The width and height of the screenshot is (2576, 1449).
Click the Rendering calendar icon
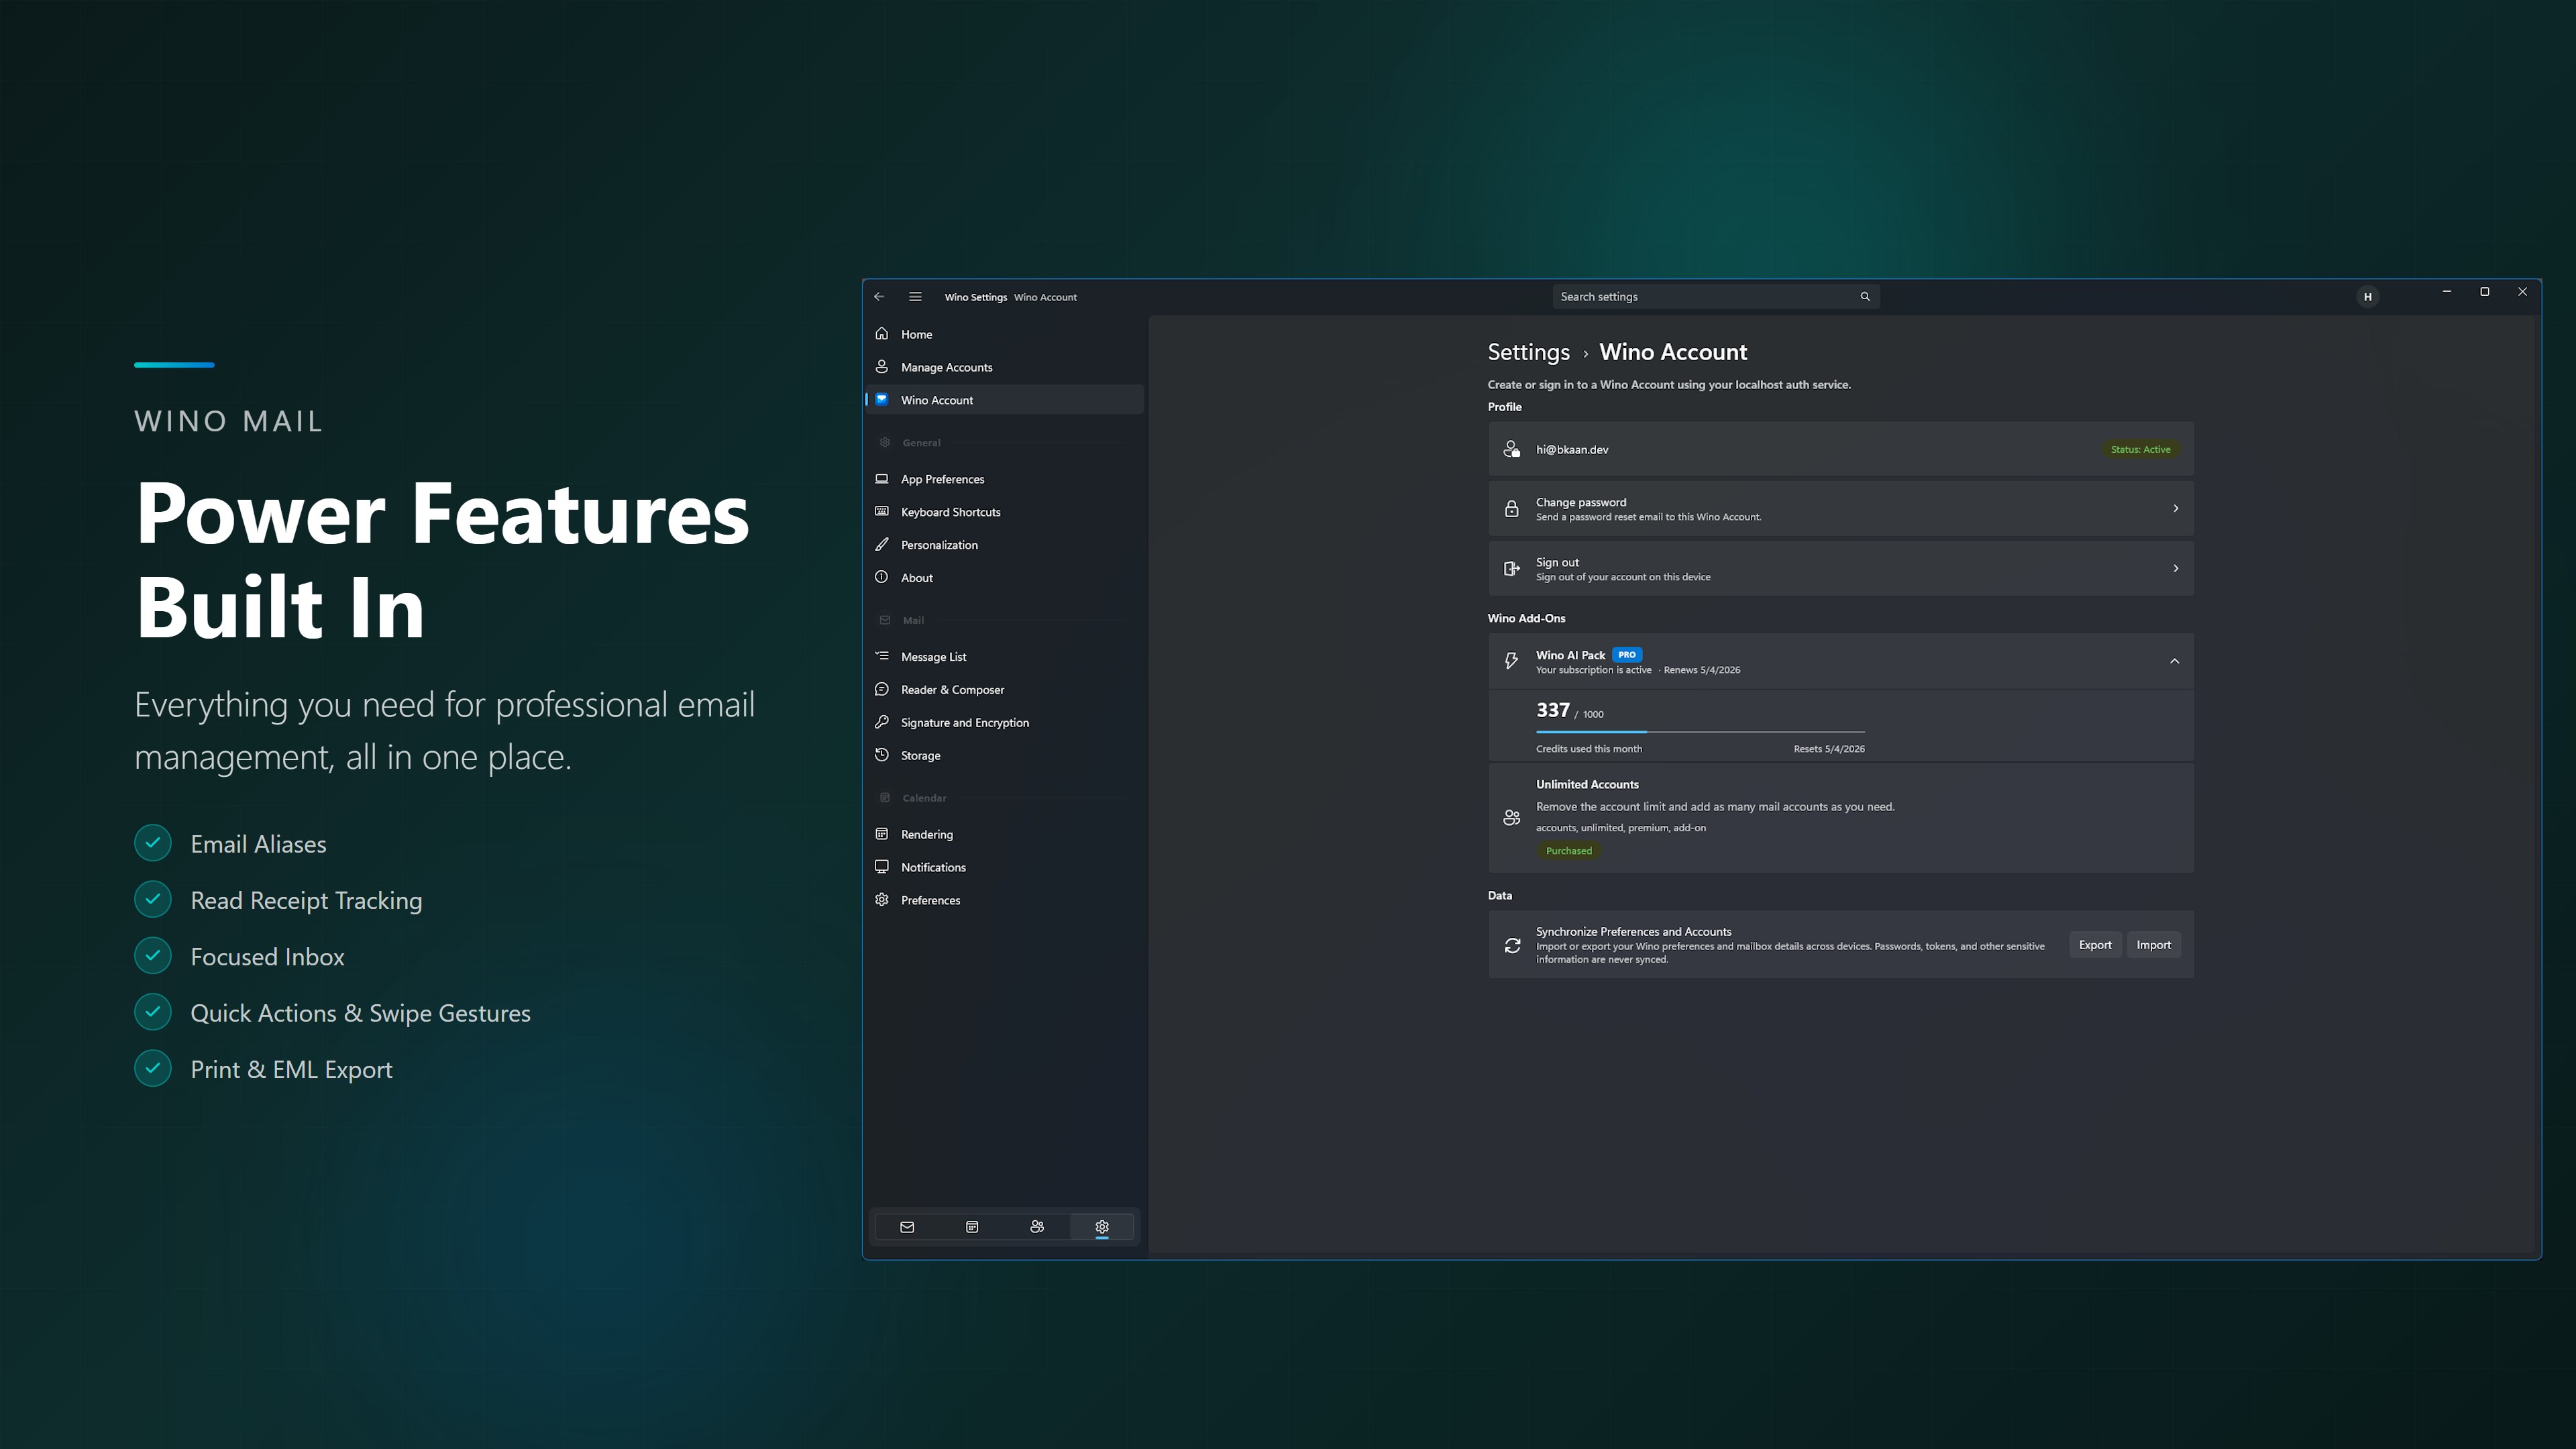click(x=882, y=835)
